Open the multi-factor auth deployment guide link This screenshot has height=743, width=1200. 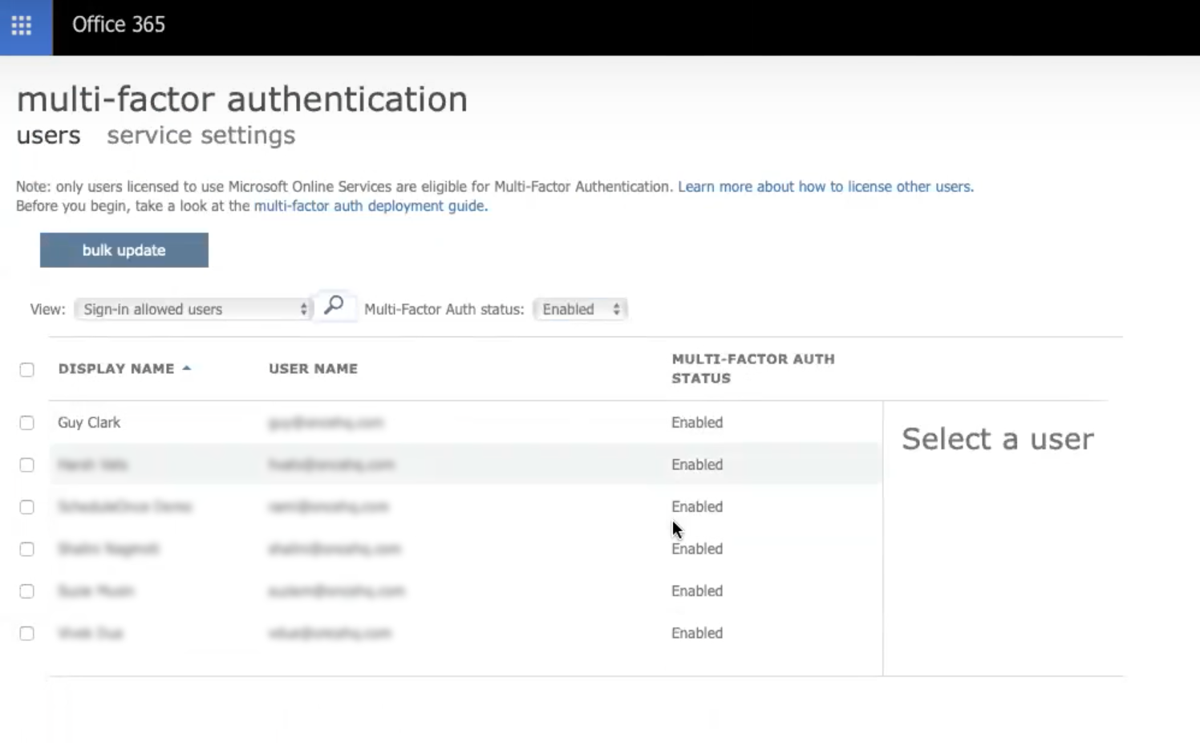[371, 206]
